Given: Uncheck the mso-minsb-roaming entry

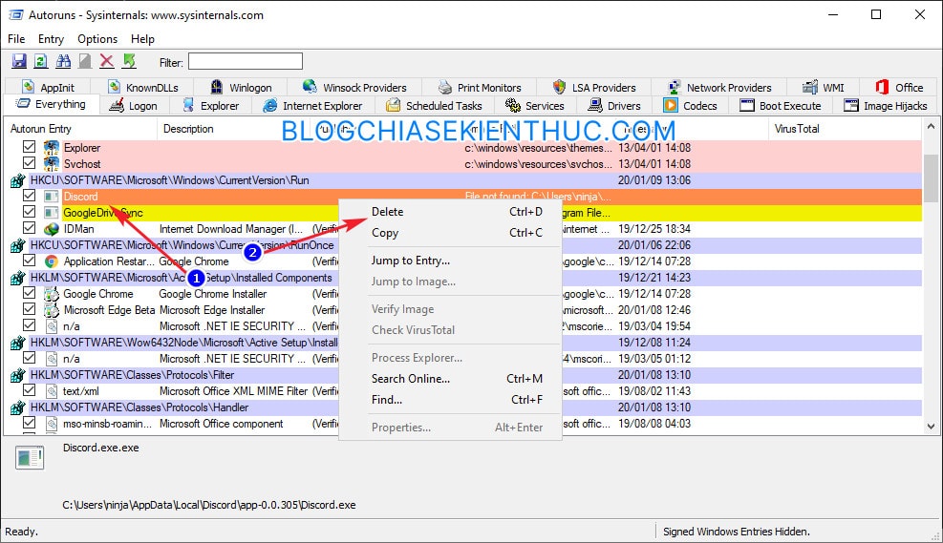Looking at the screenshot, I should [29, 422].
